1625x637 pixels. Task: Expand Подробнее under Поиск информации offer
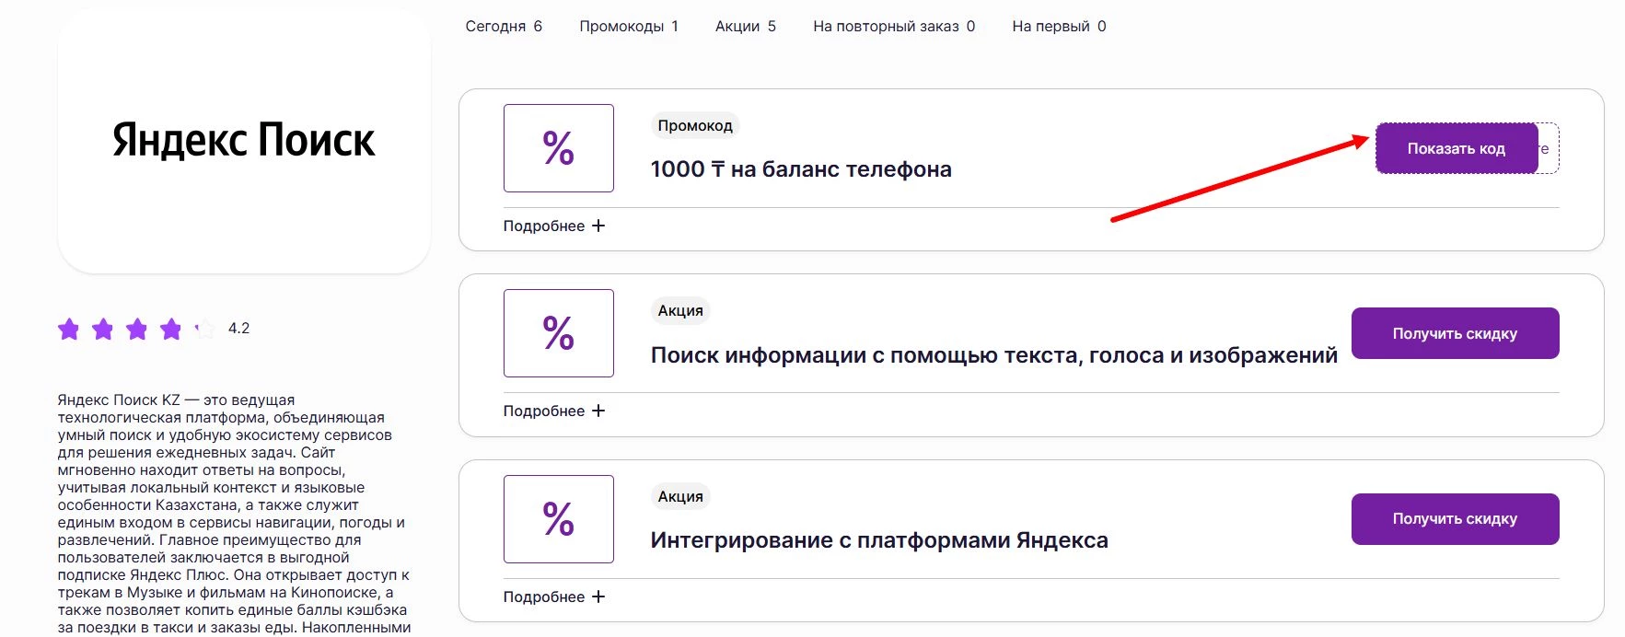(554, 411)
